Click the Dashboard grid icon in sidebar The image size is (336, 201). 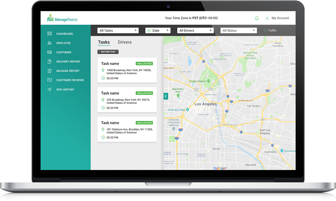coord(50,34)
